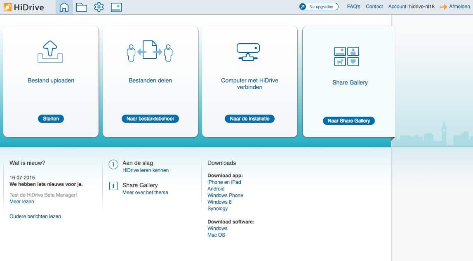This screenshot has height=261, width=473.
Task: Click Naar de installatie button
Action: click(249, 119)
